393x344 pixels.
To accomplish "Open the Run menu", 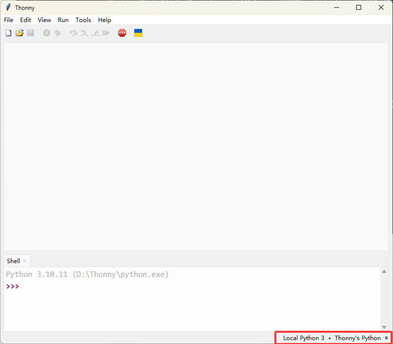I will pyautogui.click(x=63, y=20).
